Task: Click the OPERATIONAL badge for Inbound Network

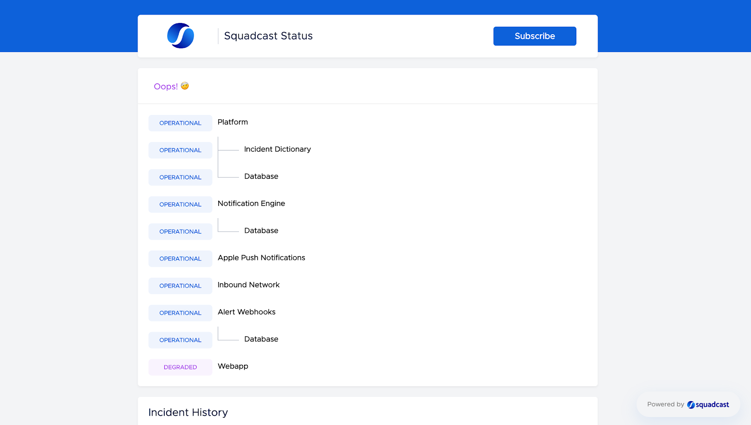Action: (180, 286)
